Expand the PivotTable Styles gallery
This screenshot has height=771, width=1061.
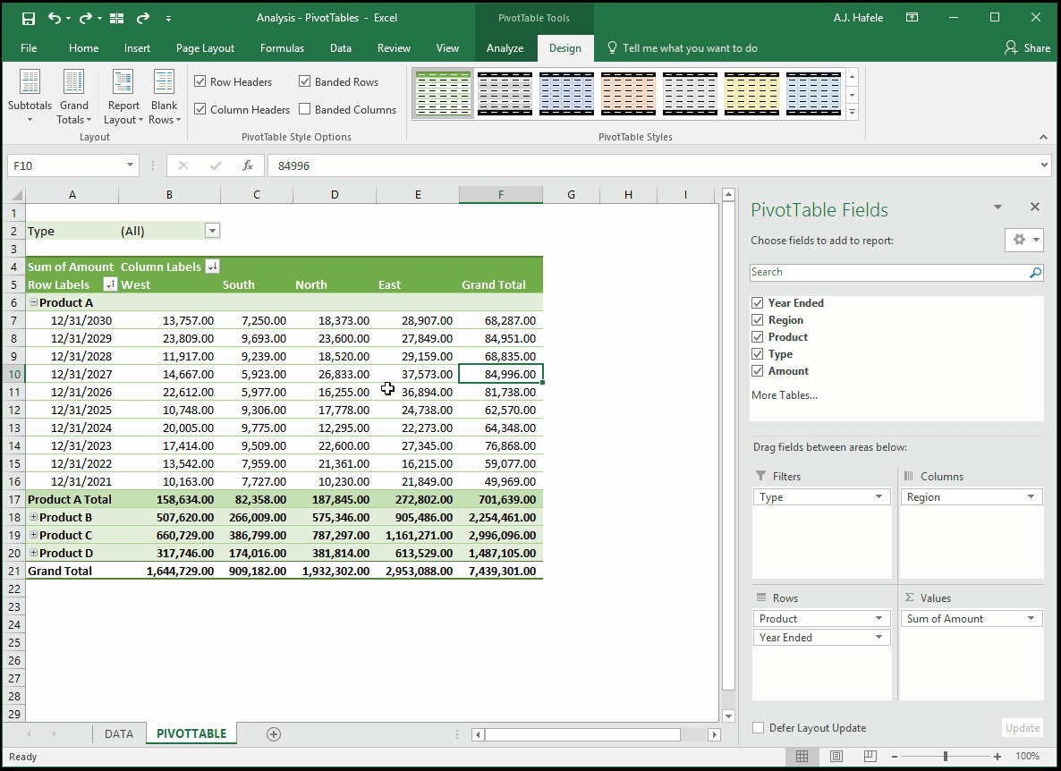[852, 113]
